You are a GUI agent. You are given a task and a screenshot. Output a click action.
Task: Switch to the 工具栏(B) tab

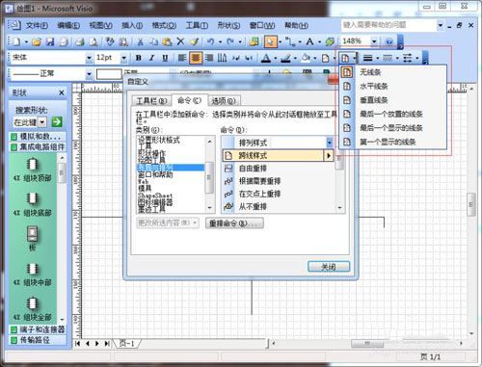click(x=151, y=101)
